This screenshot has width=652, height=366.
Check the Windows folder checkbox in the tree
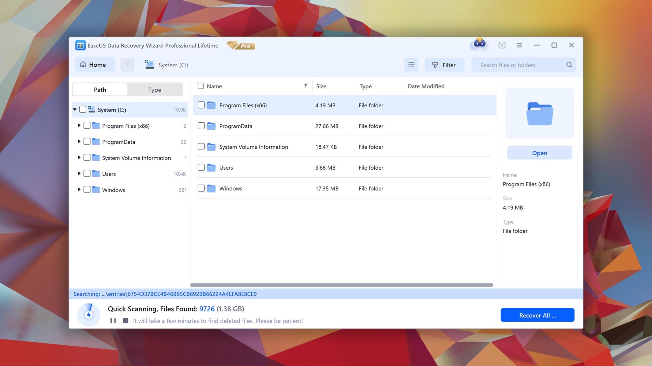(x=87, y=189)
